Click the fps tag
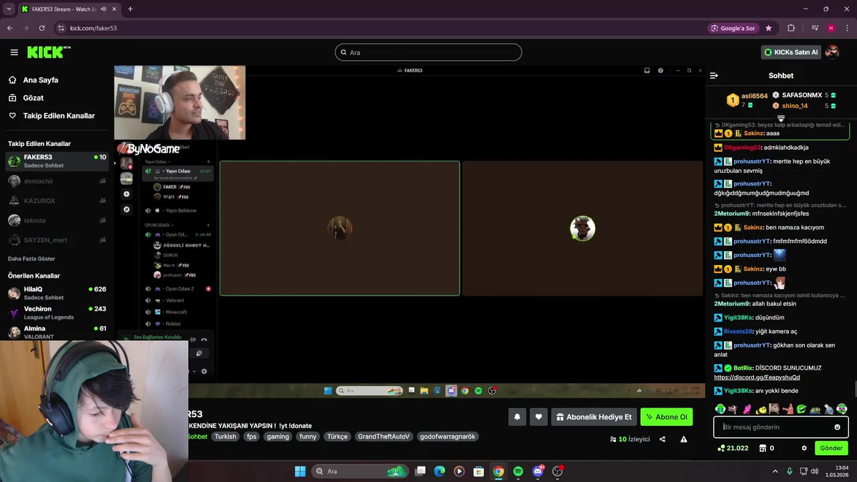 click(x=252, y=436)
